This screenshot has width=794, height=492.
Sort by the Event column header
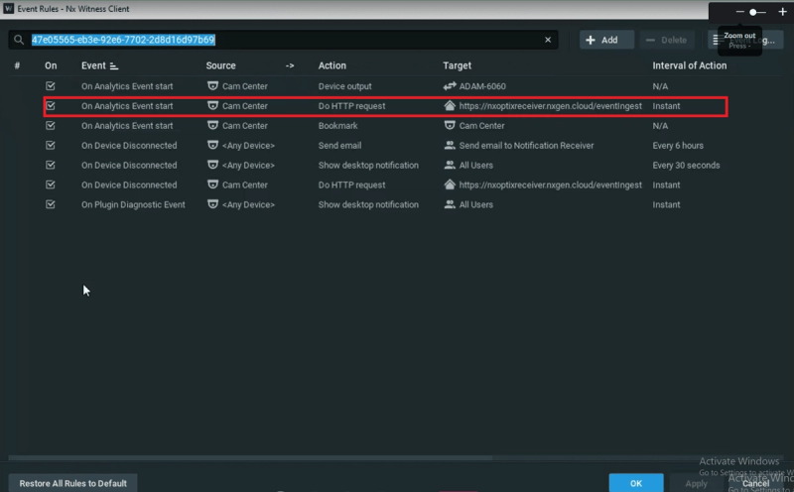tap(100, 65)
